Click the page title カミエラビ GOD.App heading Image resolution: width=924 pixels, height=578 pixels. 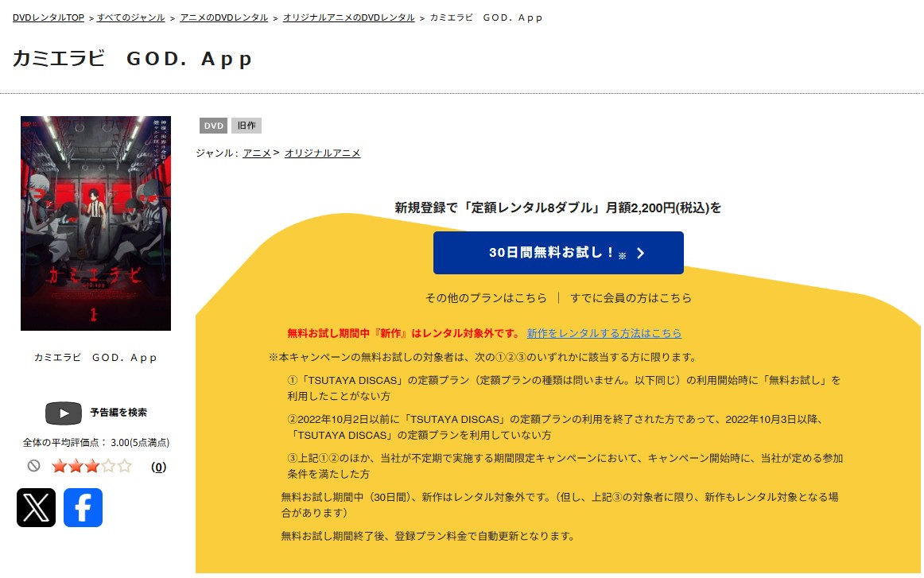click(x=133, y=59)
